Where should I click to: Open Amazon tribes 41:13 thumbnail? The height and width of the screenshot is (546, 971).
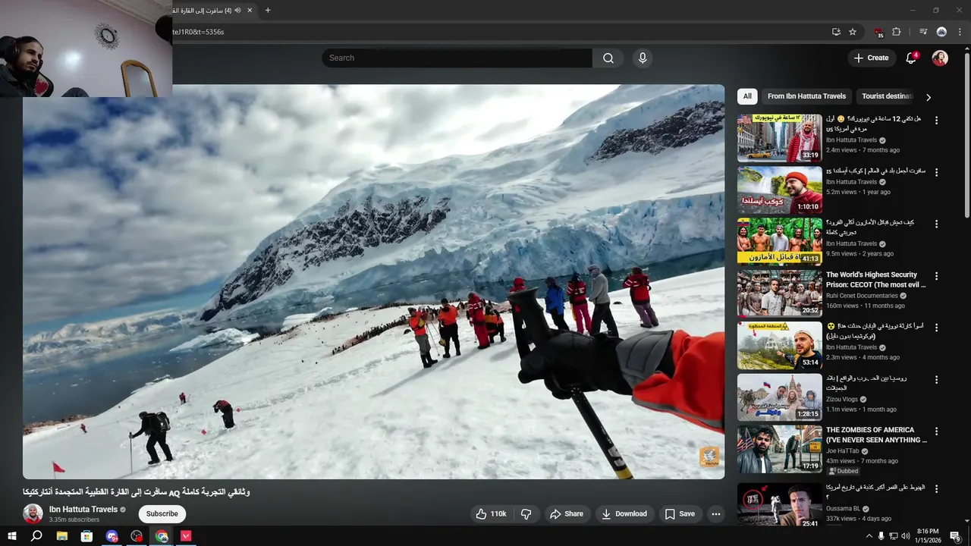(779, 241)
